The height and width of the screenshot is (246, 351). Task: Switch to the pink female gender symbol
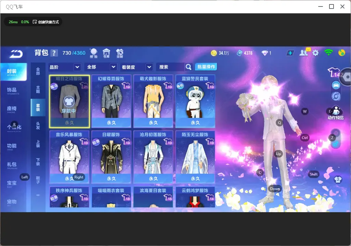tap(336, 133)
